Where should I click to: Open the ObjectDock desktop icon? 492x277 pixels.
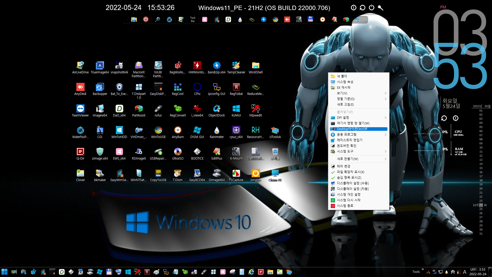(217, 111)
